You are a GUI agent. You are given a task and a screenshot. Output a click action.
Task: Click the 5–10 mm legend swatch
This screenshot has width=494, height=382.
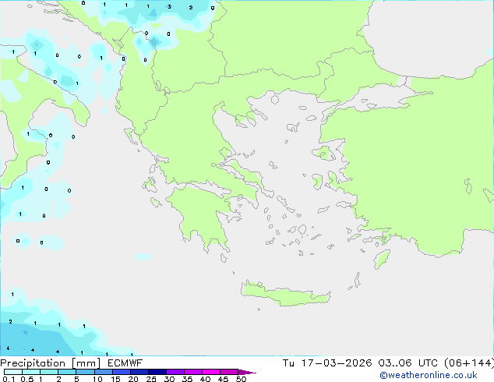85,372
